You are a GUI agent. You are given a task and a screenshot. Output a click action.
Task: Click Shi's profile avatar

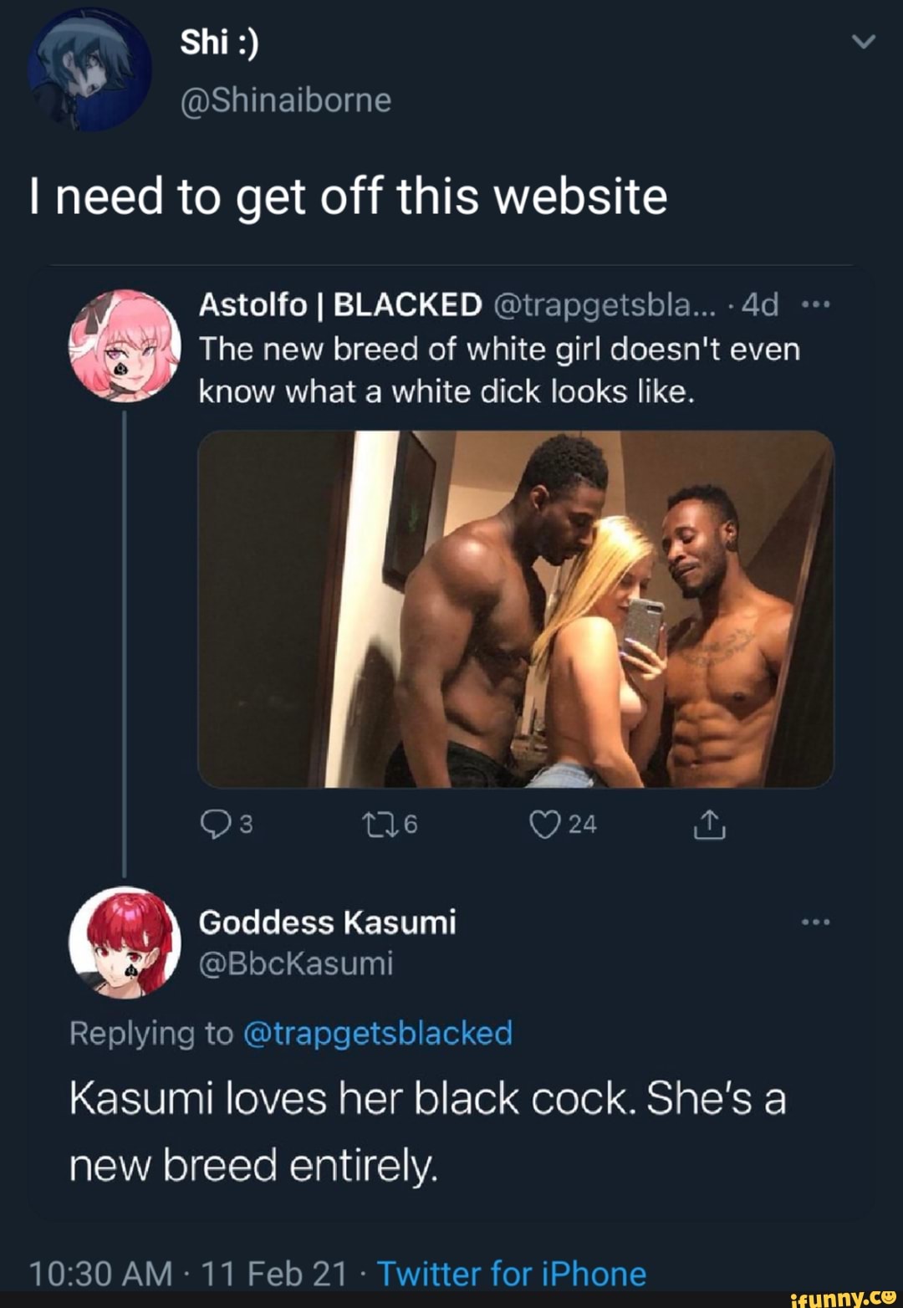coord(89,69)
